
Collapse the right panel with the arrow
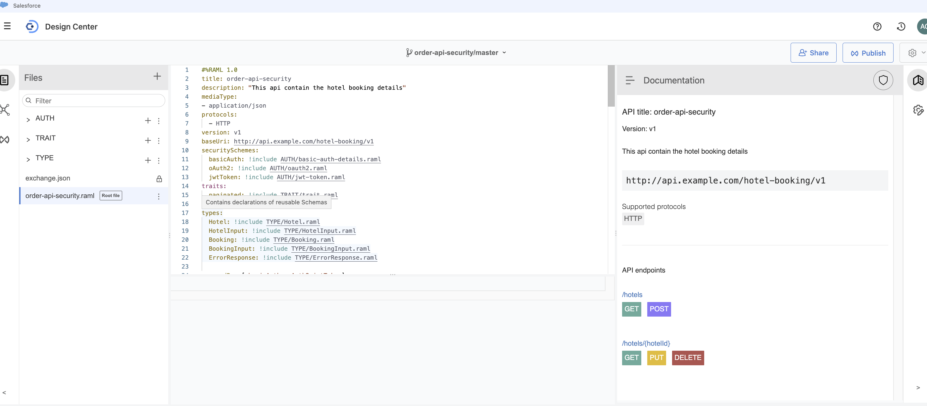pyautogui.click(x=918, y=388)
